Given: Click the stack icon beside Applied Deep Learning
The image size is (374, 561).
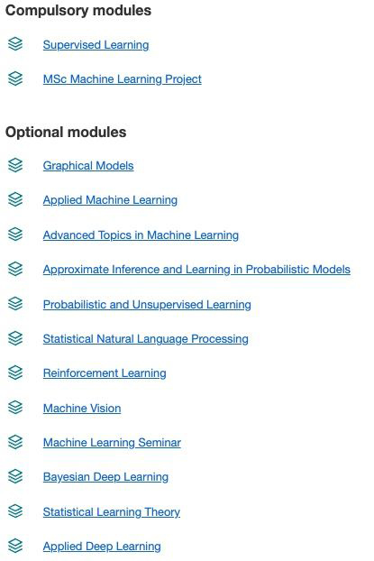Looking at the screenshot, I should point(15,546).
